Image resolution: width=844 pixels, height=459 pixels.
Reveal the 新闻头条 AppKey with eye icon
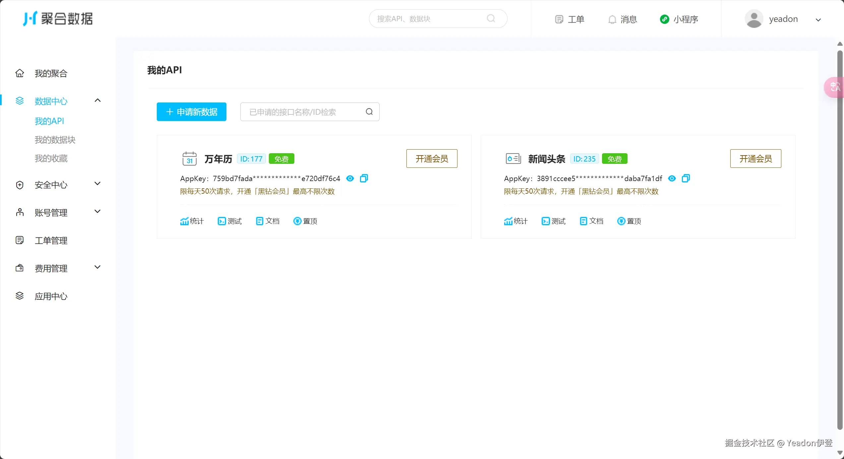click(x=672, y=178)
